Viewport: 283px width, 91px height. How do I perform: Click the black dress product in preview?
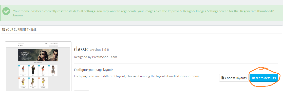point(33,71)
